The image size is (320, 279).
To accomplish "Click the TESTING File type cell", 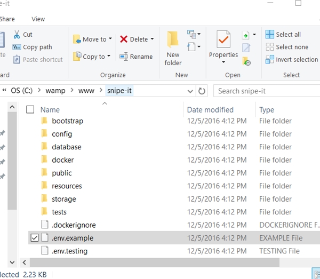I will [x=279, y=251].
